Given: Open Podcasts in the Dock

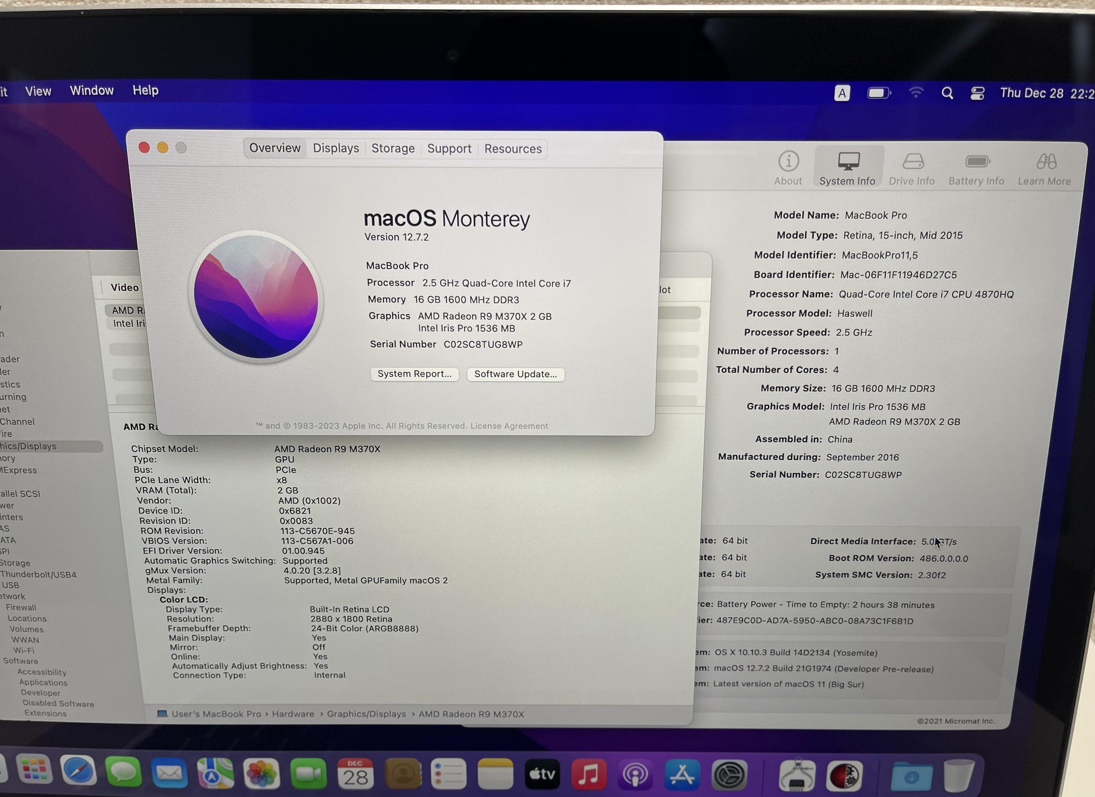Looking at the screenshot, I should (635, 775).
